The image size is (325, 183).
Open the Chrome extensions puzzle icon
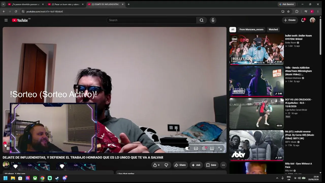[297, 11]
